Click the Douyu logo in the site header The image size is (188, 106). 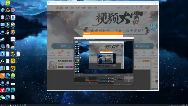click(60, 8)
